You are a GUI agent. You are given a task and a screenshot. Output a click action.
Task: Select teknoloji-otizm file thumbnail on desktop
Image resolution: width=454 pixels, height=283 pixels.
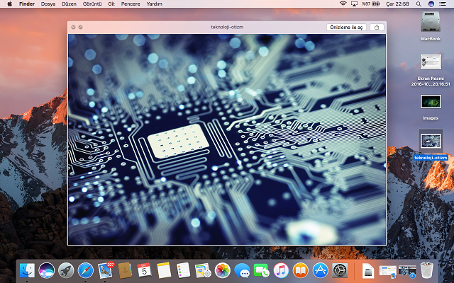point(431,141)
